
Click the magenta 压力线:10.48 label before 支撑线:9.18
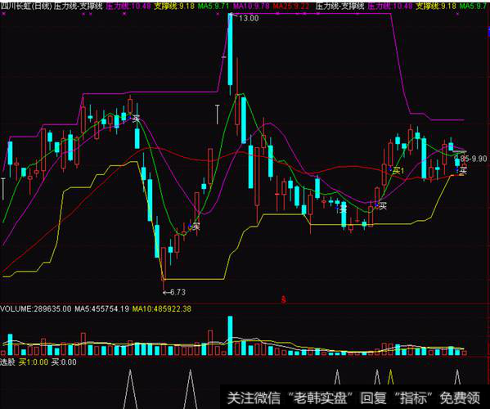coord(128,6)
